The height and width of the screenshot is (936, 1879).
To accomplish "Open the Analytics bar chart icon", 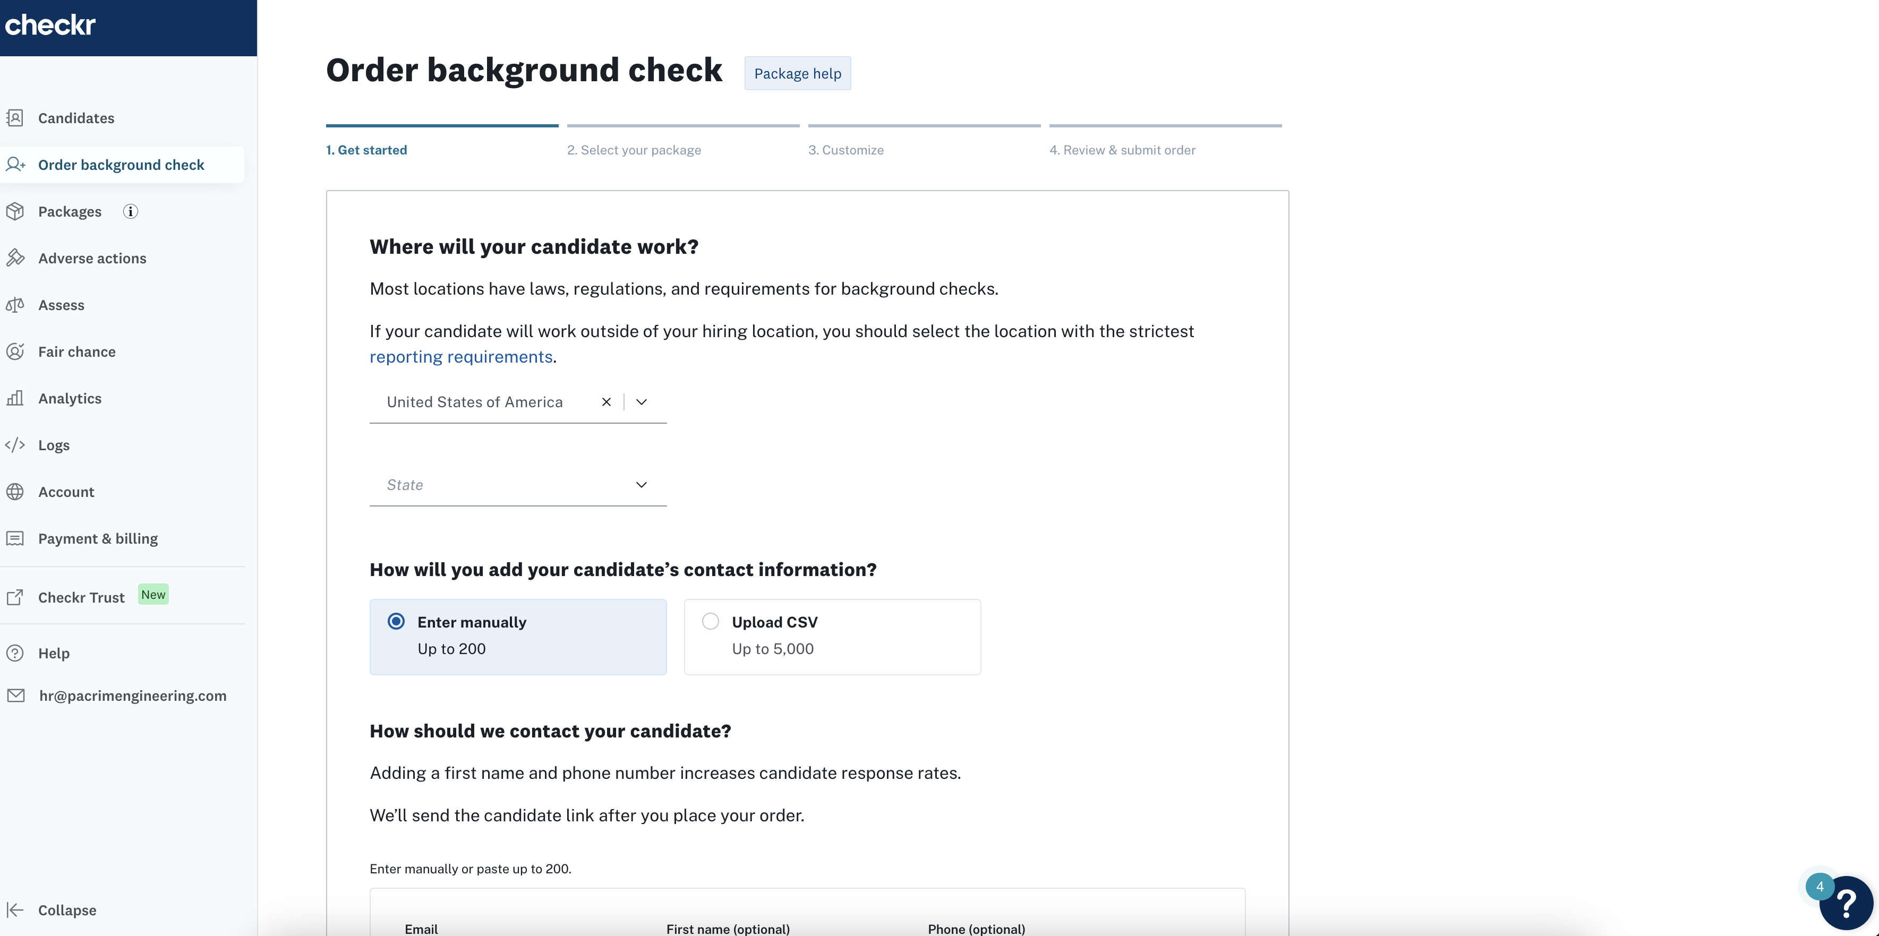I will point(15,398).
